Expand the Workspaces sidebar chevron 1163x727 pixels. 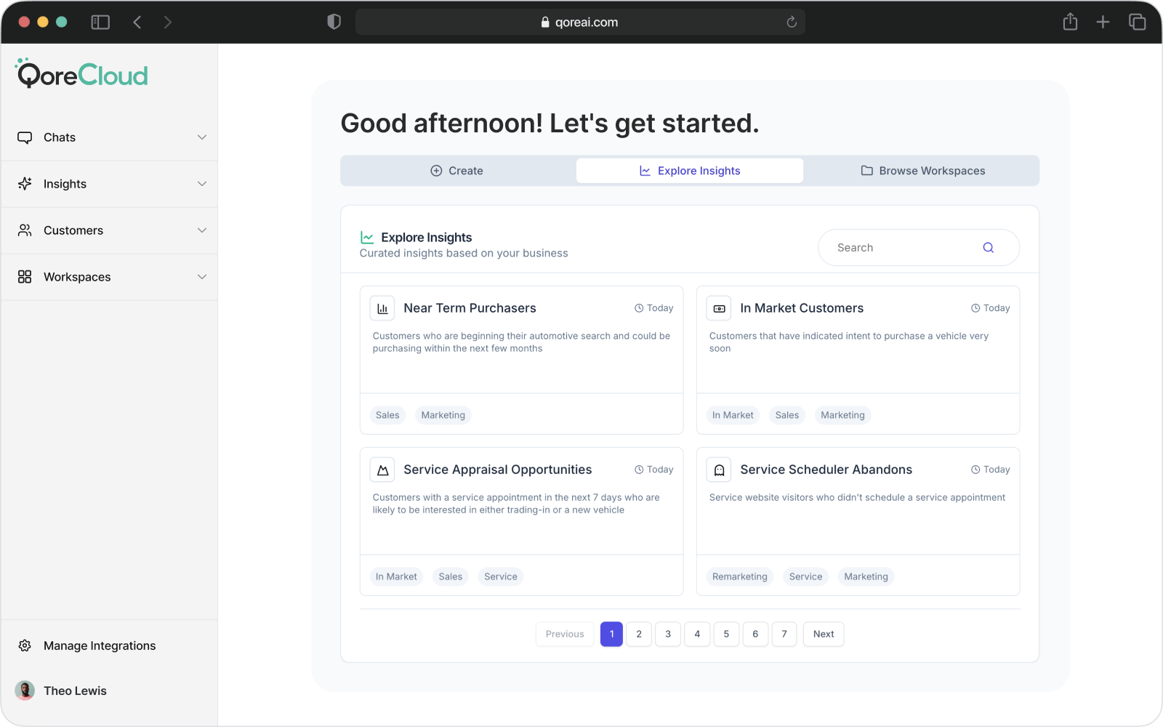click(202, 277)
